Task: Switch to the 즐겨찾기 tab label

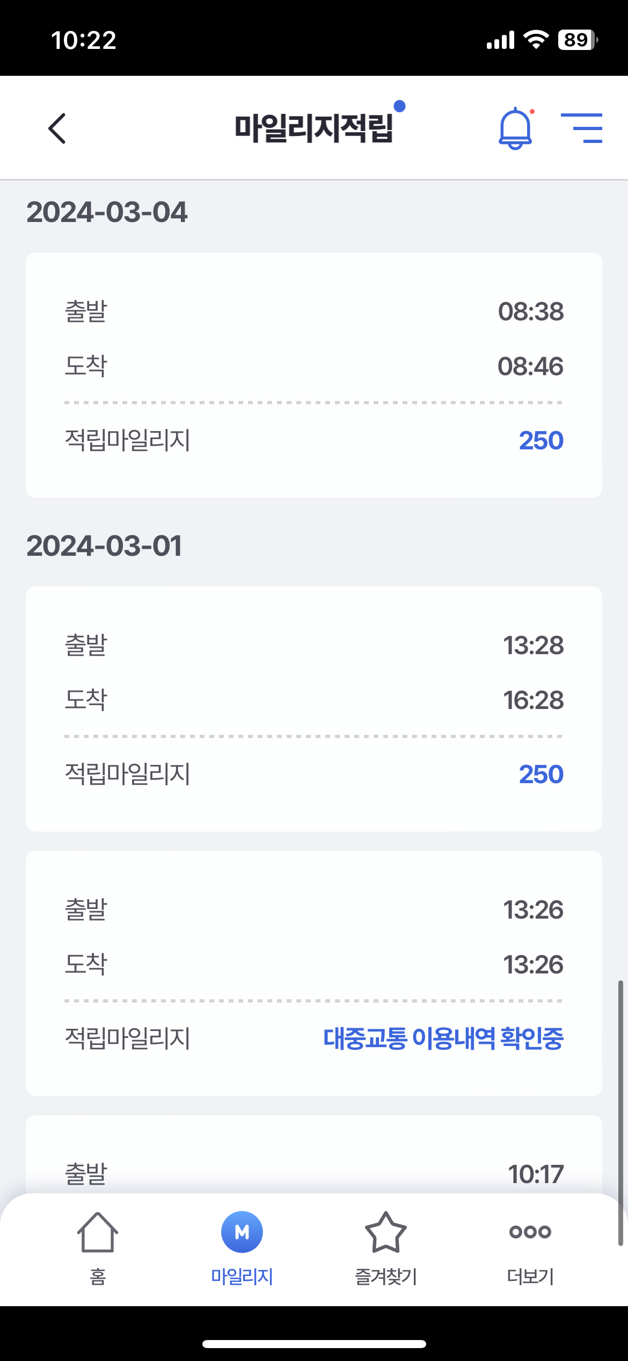Action: (x=385, y=1277)
